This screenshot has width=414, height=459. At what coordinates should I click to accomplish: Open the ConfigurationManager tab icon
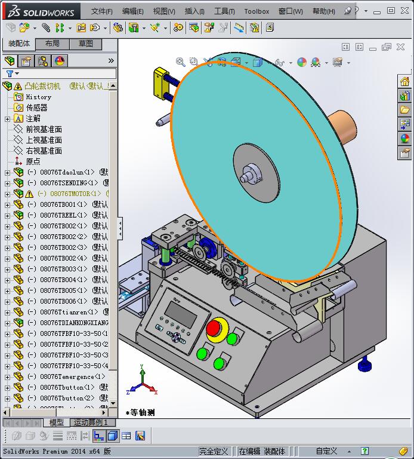pyautogui.click(x=43, y=61)
